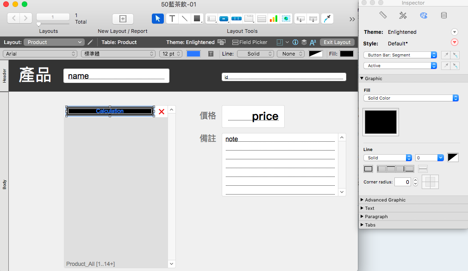Open the Field Picker

[250, 42]
